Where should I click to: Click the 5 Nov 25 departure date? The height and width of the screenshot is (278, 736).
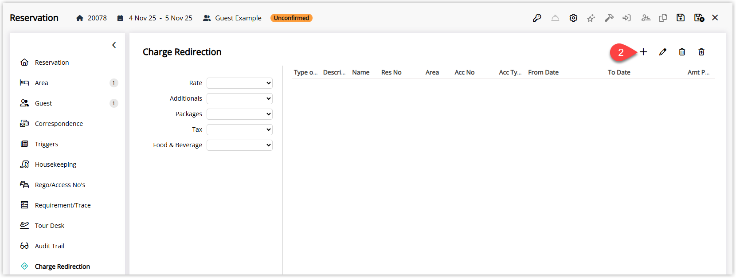179,18
